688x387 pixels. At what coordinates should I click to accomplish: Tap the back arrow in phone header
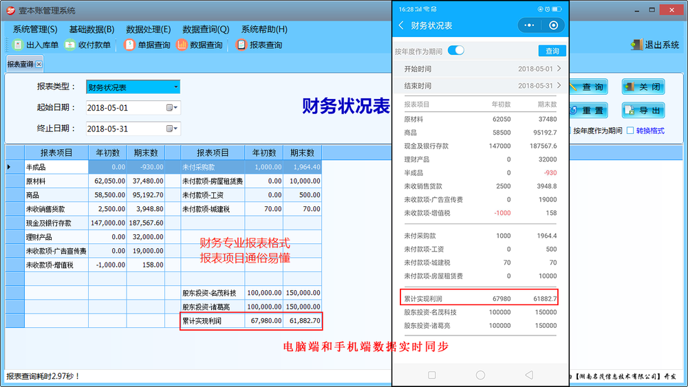(401, 25)
